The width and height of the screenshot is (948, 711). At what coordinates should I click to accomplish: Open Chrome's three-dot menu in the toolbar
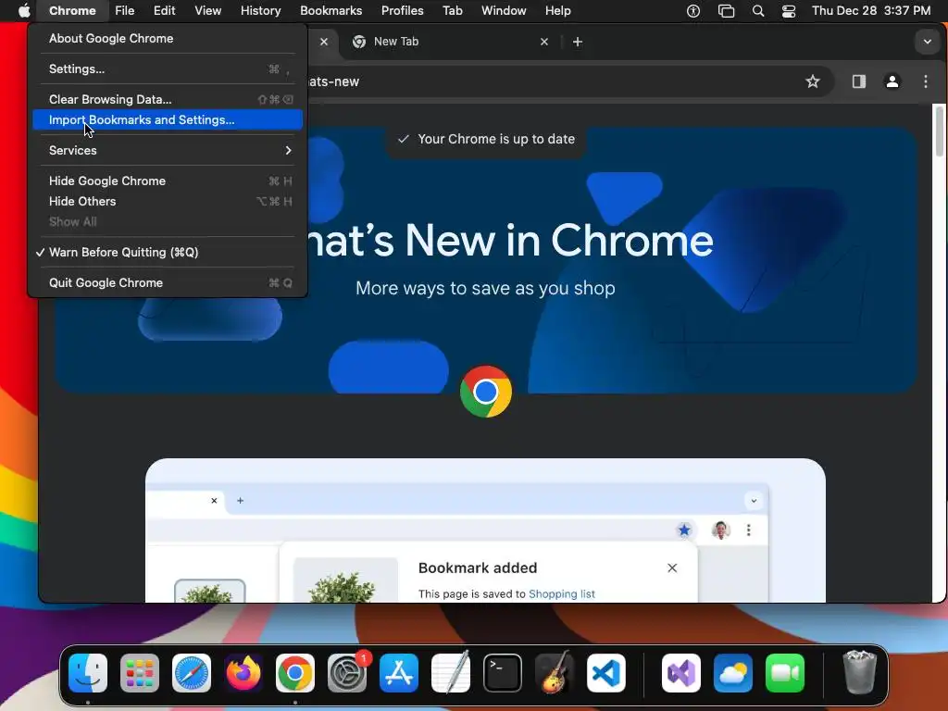925,81
